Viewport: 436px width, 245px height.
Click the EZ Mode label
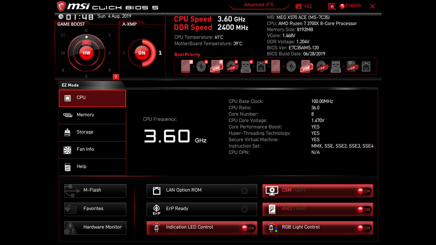pos(70,85)
